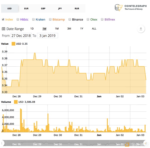Click the Bitfinex exchange label
This screenshot has height=148, width=150.
click(110, 19)
